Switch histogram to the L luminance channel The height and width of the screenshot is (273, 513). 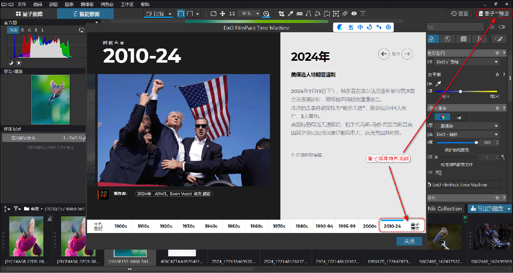43,30
